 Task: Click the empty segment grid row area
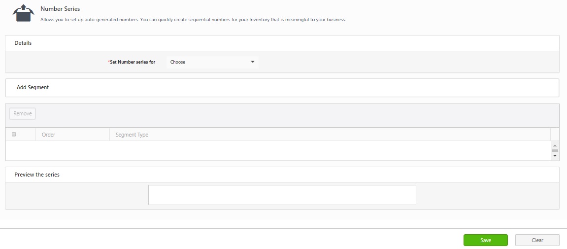(276, 150)
